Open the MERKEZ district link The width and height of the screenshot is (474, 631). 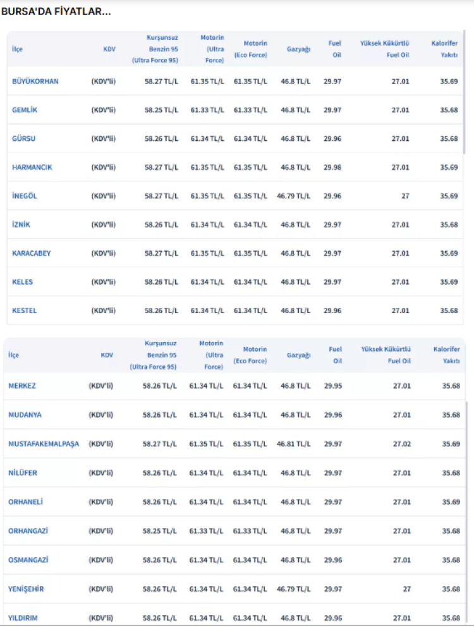pos(22,386)
